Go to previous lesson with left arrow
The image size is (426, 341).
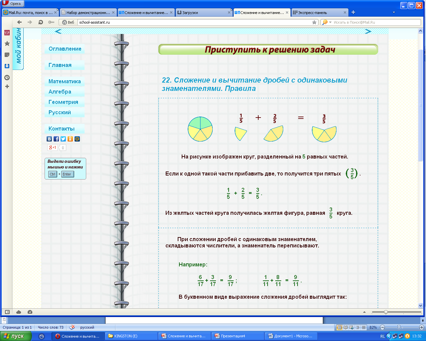[x=58, y=31]
